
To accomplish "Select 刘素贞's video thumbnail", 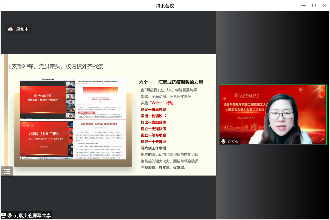I will (x=272, y=114).
